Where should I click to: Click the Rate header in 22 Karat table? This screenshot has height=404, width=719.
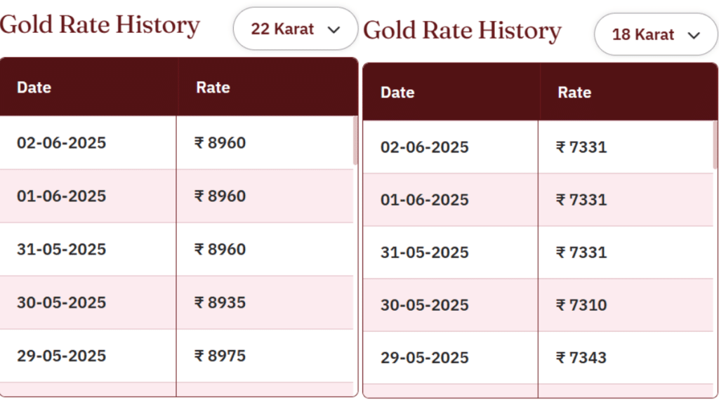coord(213,87)
